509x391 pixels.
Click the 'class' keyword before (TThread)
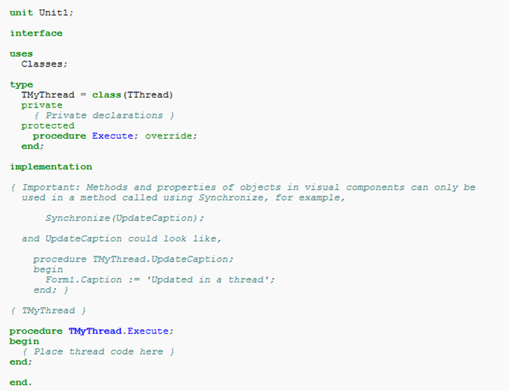(x=107, y=94)
